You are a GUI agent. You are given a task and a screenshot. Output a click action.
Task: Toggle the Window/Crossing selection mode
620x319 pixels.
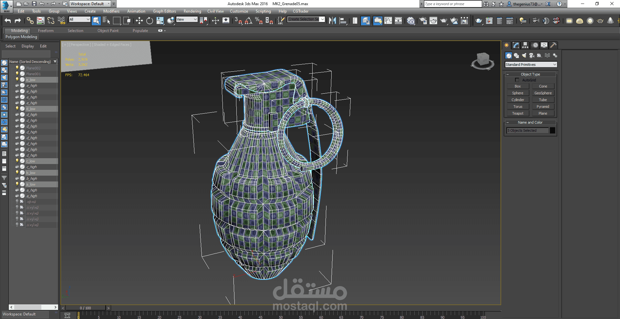coord(127,21)
